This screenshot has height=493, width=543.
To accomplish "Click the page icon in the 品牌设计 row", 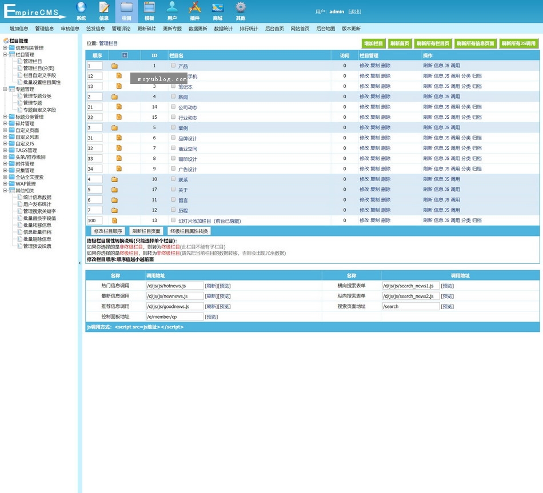I will (119, 138).
